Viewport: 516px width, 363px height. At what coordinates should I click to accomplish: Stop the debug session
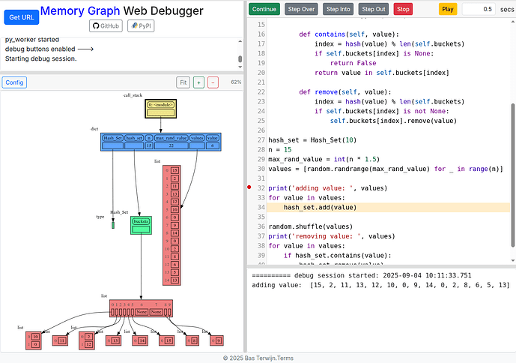tap(403, 9)
